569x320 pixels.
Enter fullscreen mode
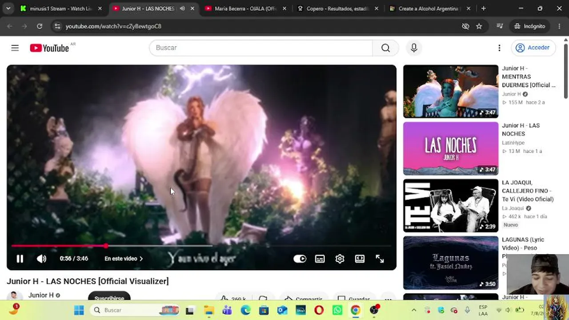(x=380, y=259)
